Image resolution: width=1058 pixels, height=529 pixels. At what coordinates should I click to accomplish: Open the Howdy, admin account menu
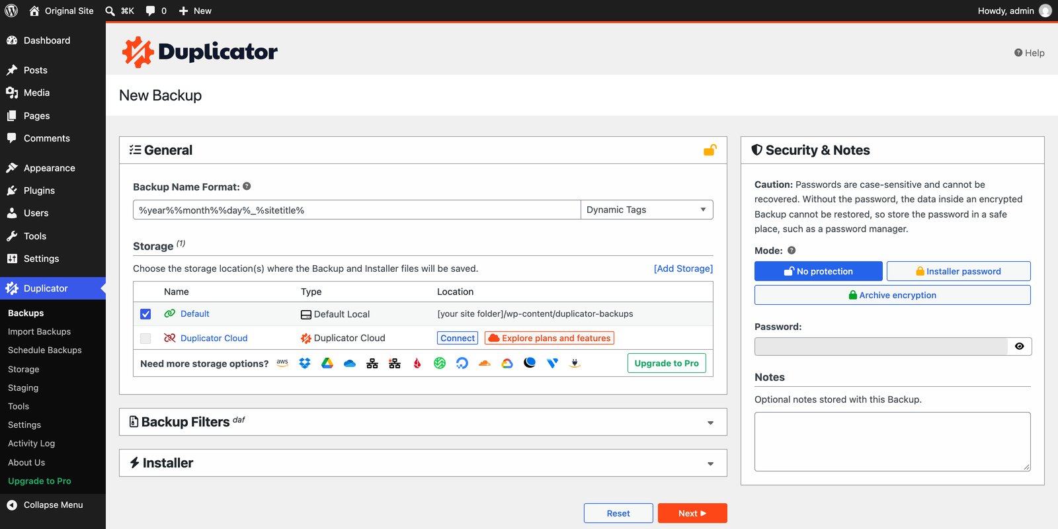tap(1014, 11)
